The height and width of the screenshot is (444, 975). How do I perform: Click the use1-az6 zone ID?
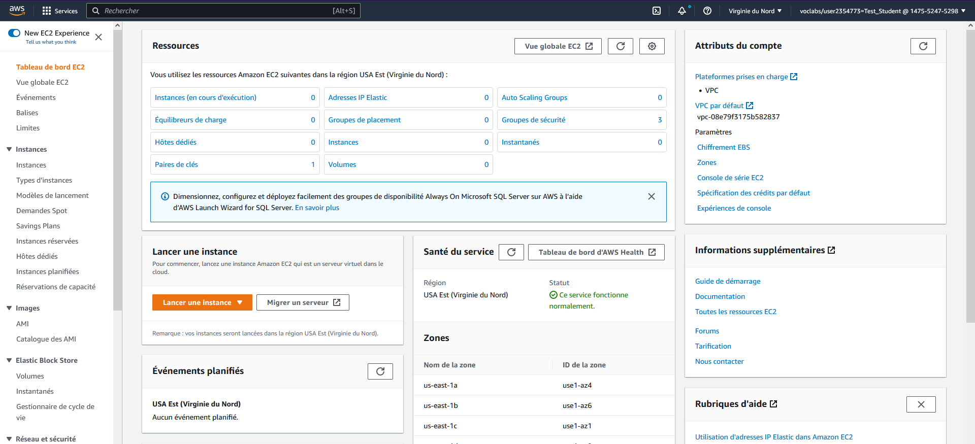click(577, 405)
